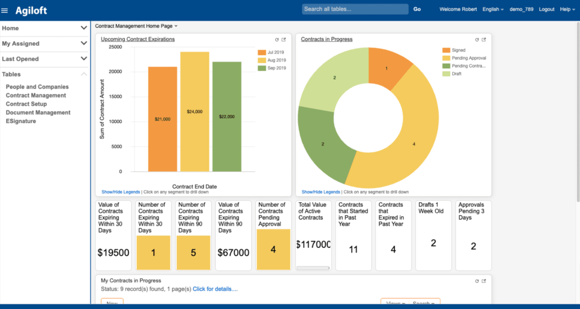Refresh the Upcoming Contract Expirations chart

[x=277, y=40]
